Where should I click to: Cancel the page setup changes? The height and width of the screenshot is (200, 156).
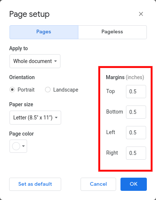coord(98,184)
